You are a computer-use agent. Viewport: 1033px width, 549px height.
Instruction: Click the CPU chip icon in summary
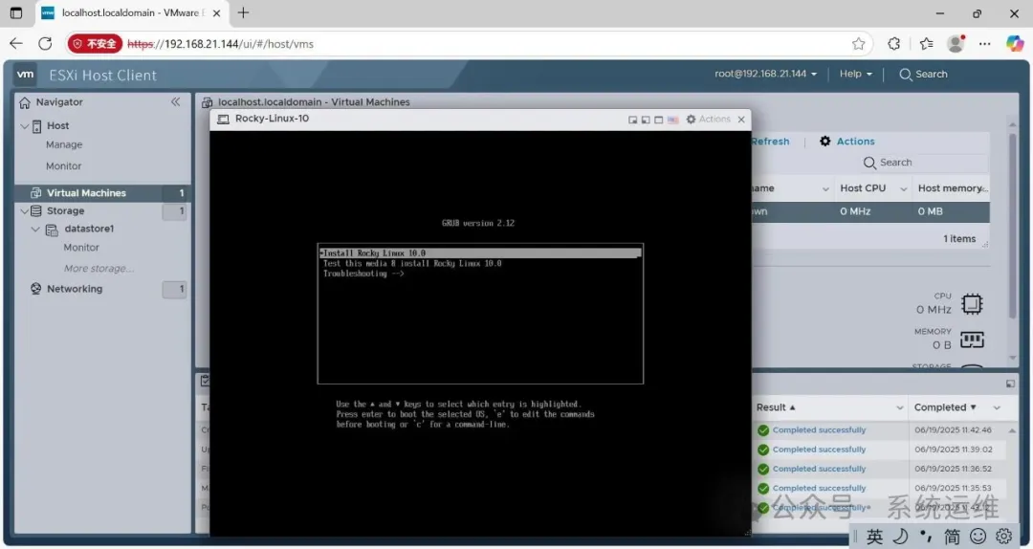click(972, 304)
